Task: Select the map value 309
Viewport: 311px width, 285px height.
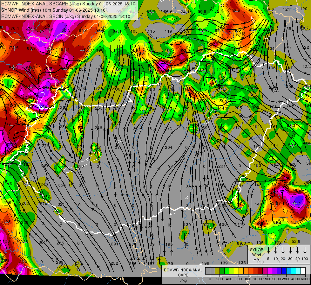Action: (x=44, y=165)
